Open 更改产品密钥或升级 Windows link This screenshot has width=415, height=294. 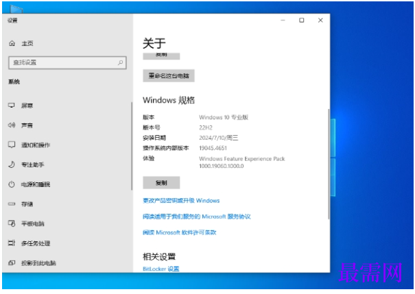pos(181,201)
